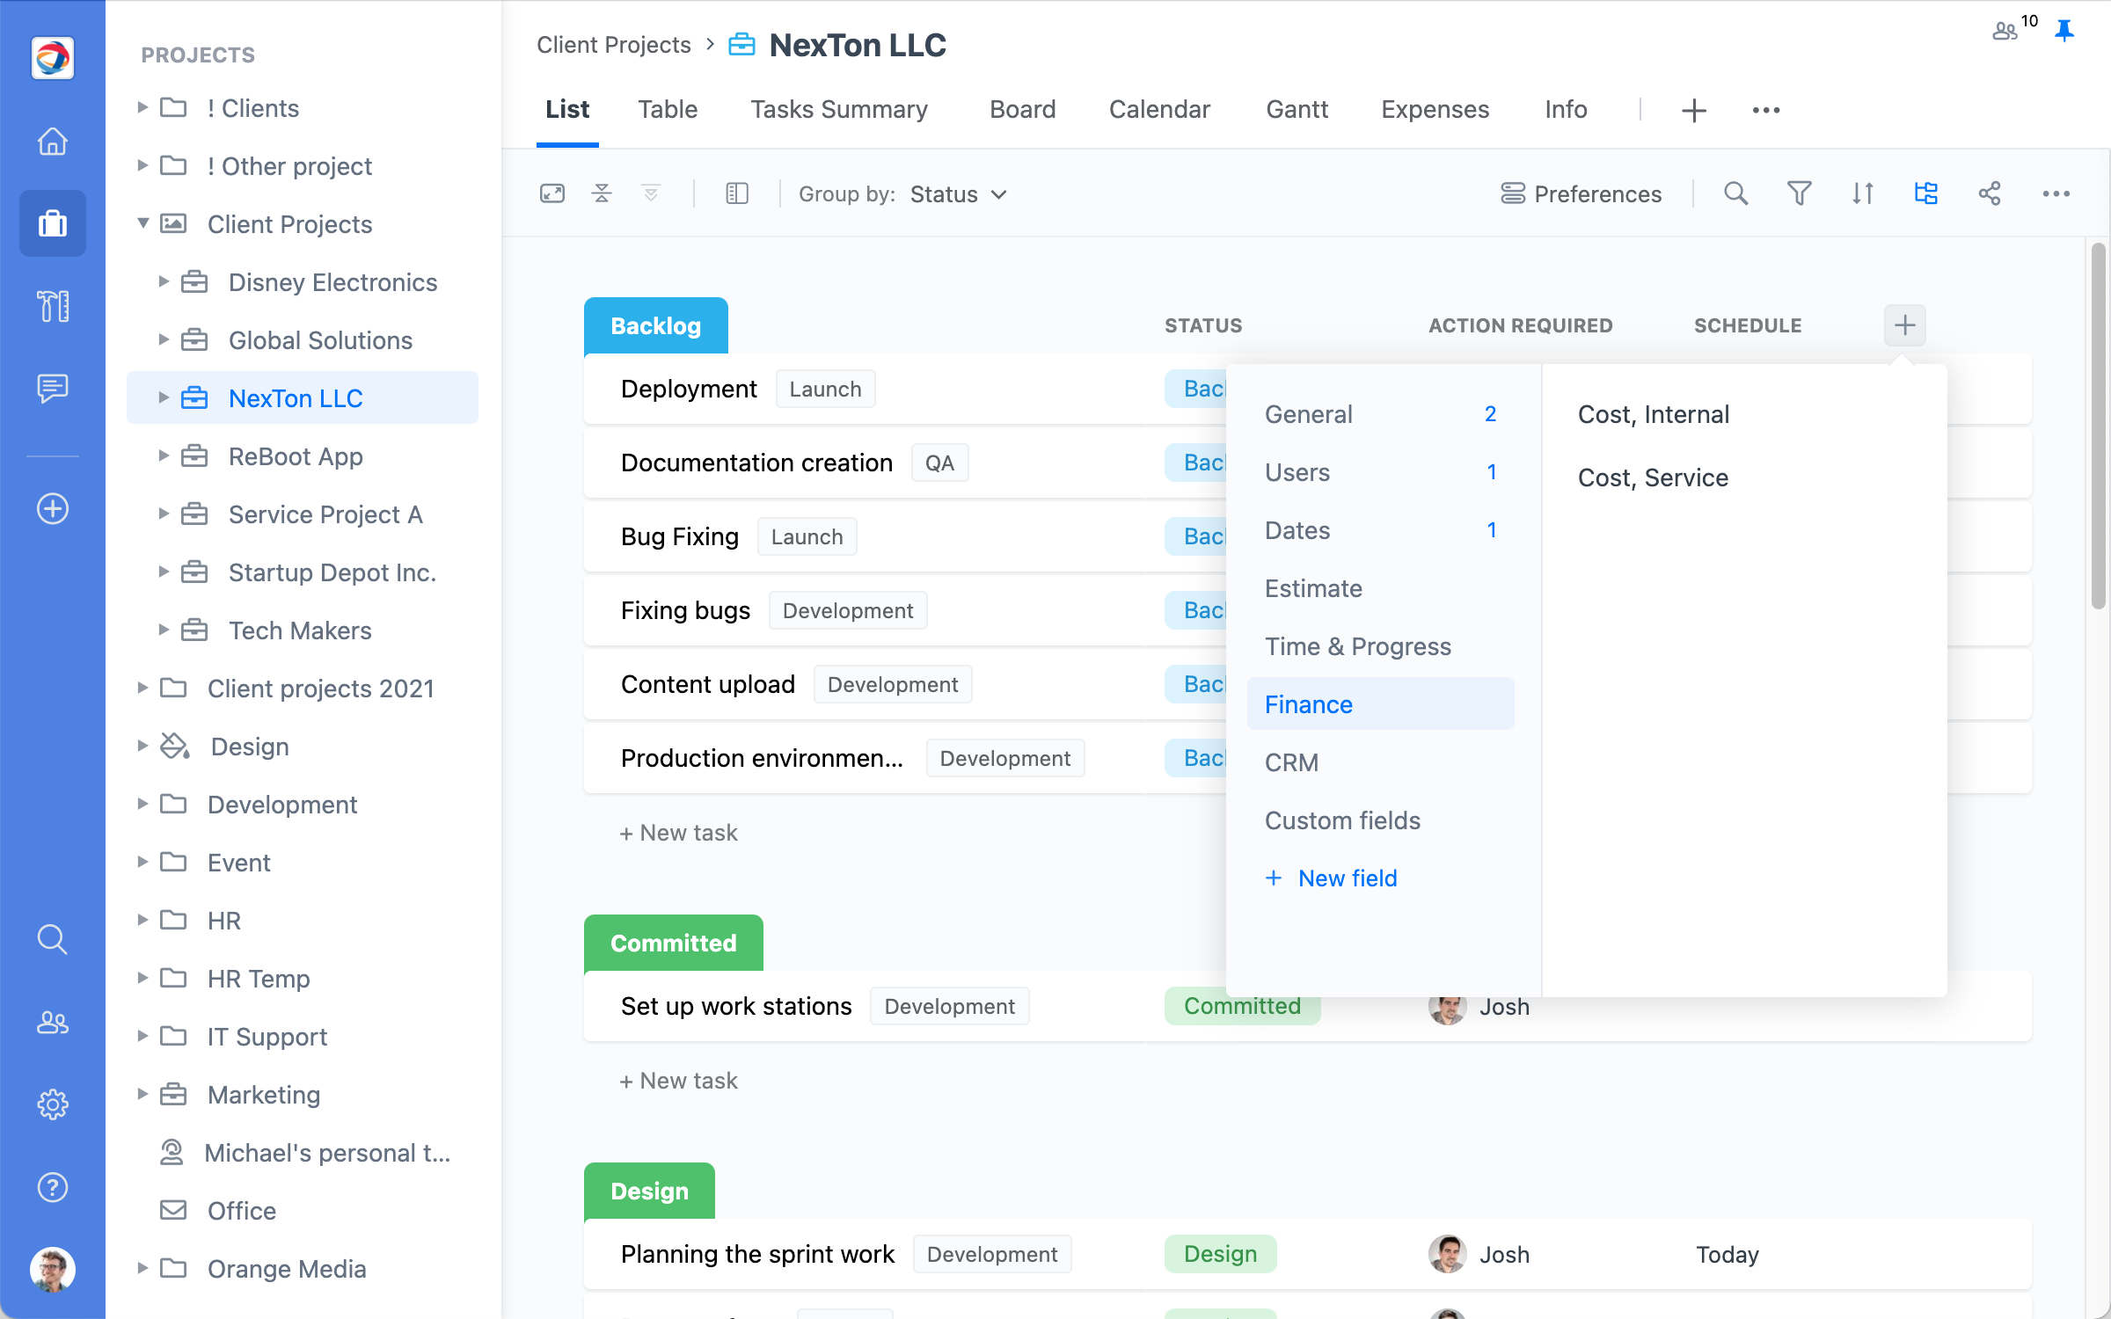Viewport: 2111px width, 1319px height.
Task: Click New task under Committed group
Action: [678, 1081]
